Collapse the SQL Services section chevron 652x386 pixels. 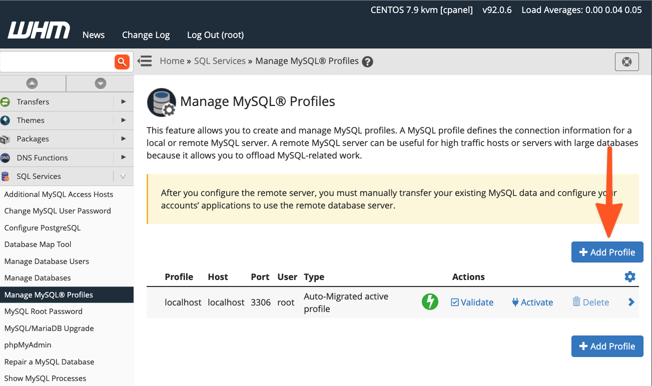[123, 176]
